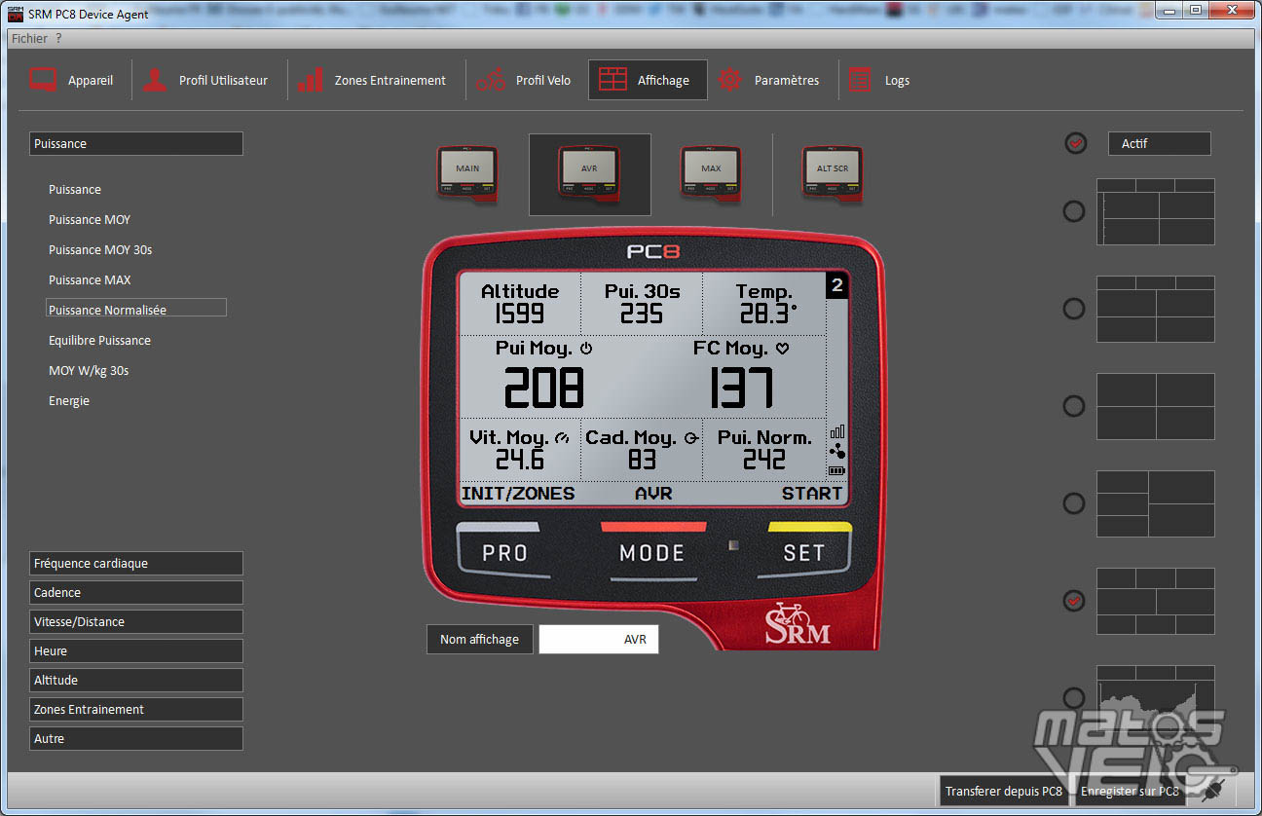Select Energie item
1262x816 pixels.
(69, 400)
